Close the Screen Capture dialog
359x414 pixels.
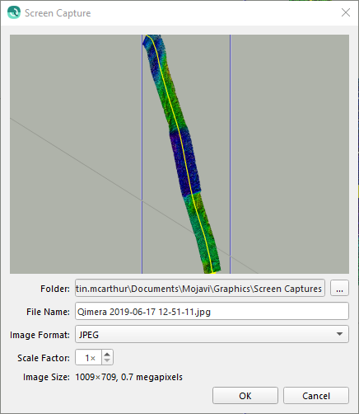[x=346, y=12]
